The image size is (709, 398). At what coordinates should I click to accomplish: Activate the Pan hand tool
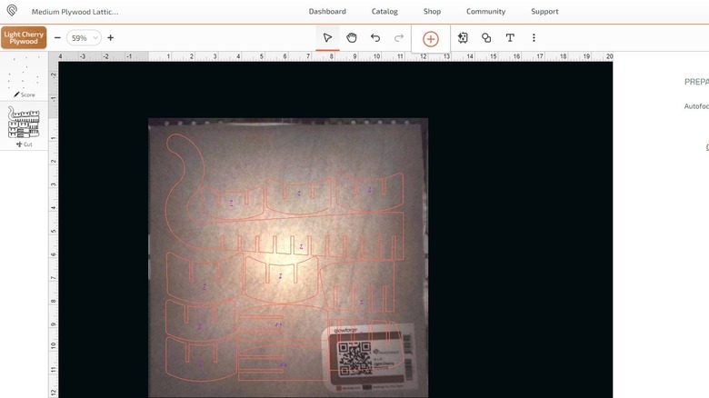tap(351, 38)
